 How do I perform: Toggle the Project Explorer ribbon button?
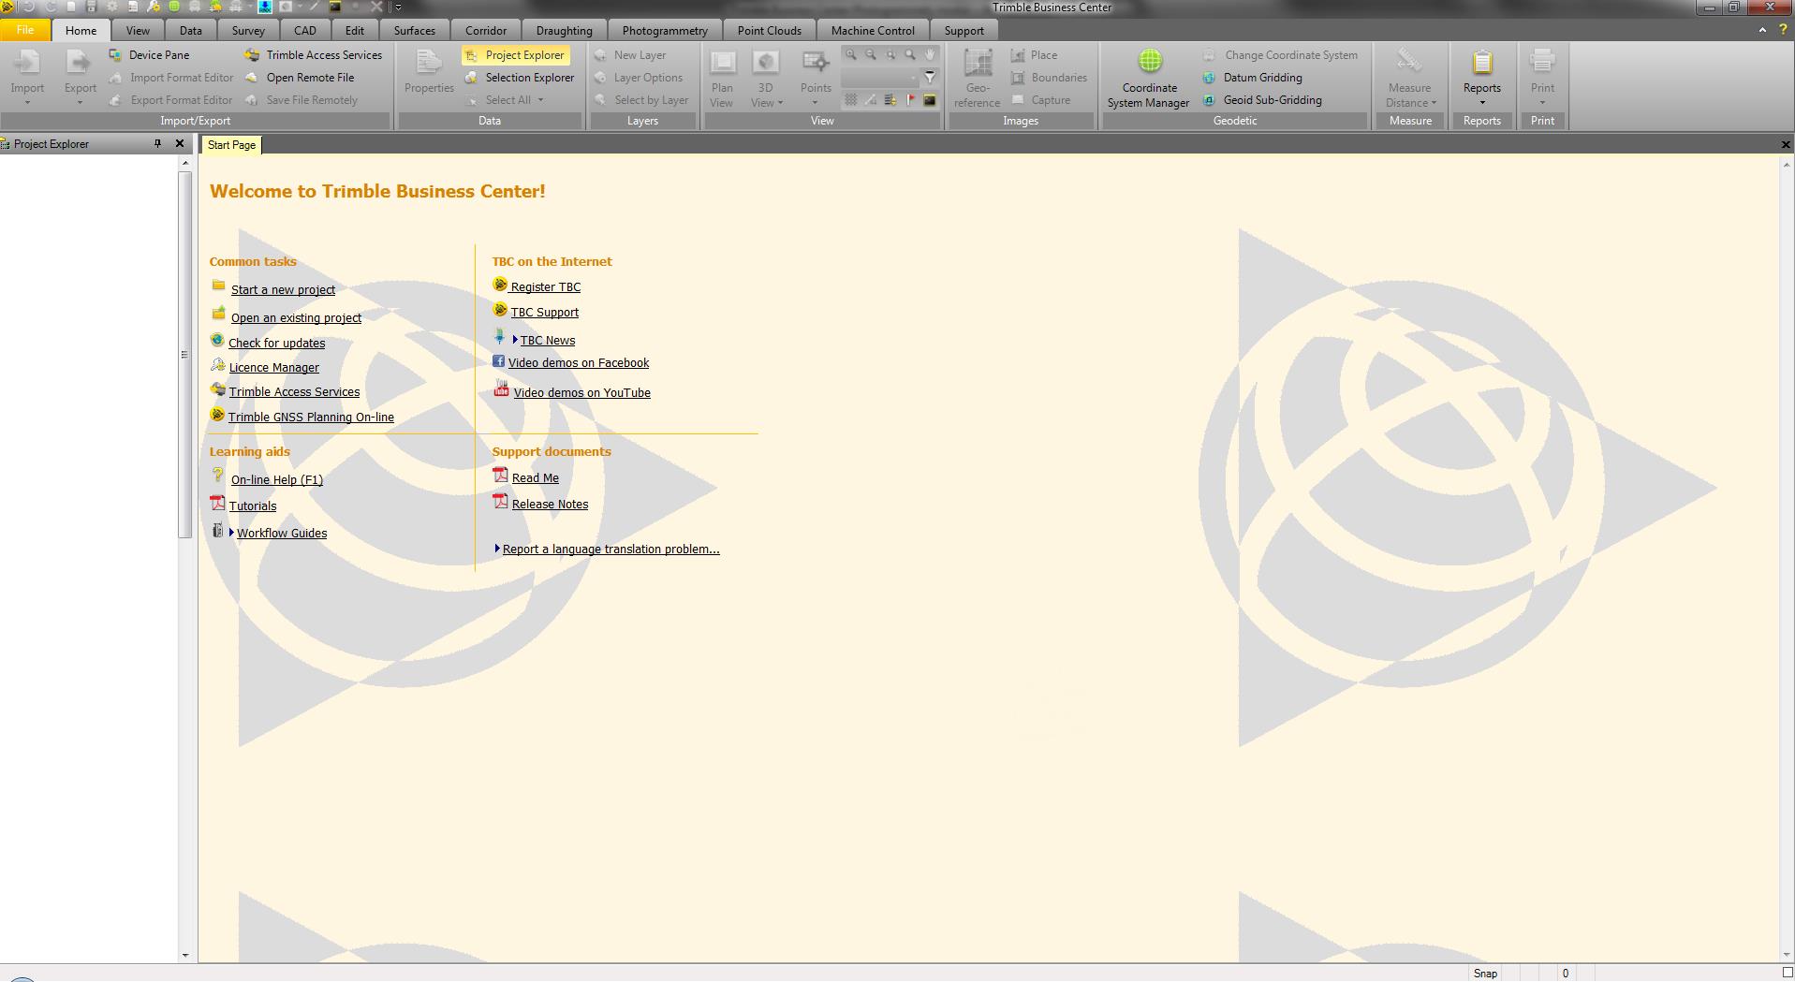point(515,55)
